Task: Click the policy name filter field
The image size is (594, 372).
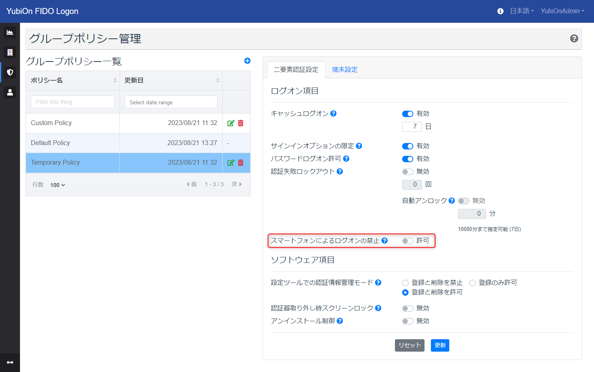Action: pos(73,102)
